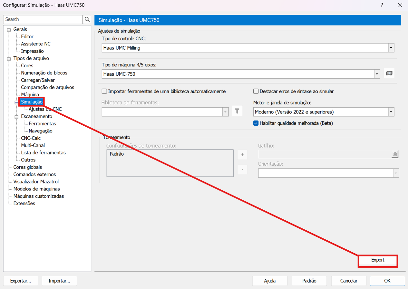408x289 pixels.
Task: Open the Orientação dropdown
Action: [x=396, y=173]
